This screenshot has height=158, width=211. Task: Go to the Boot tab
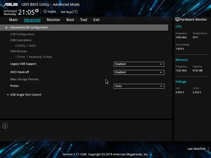coord(70,20)
